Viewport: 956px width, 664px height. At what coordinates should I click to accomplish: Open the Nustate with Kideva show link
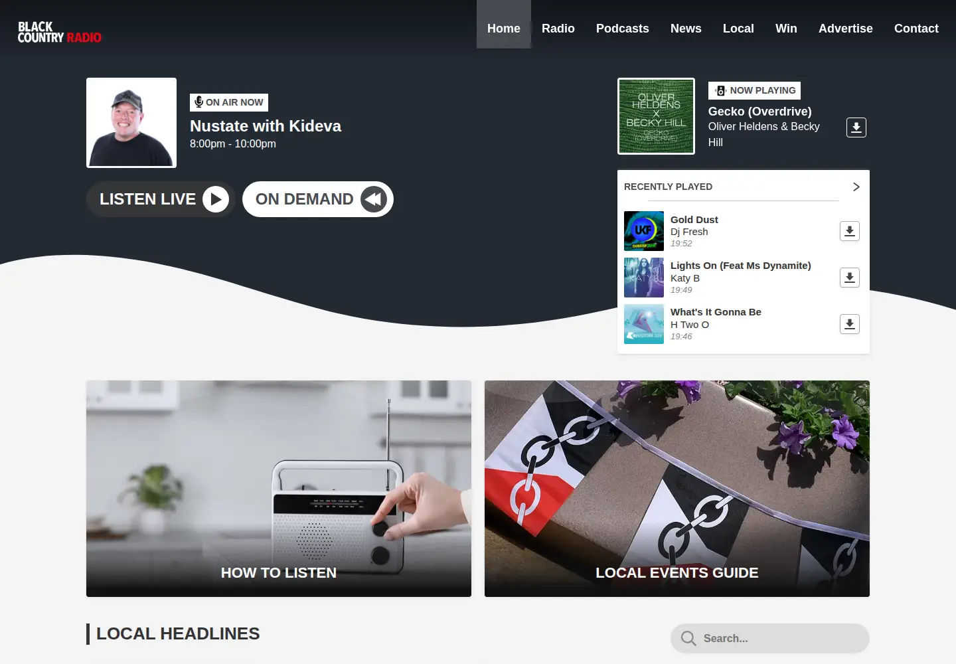[266, 126]
